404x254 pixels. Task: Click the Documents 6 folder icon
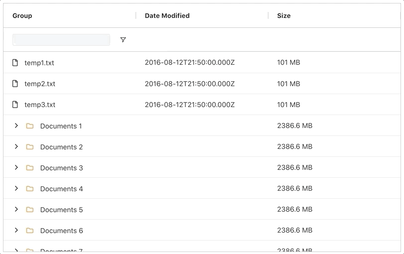(30, 230)
